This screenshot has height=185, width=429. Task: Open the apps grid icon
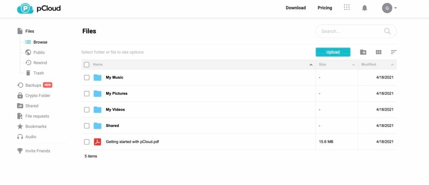click(x=347, y=7)
